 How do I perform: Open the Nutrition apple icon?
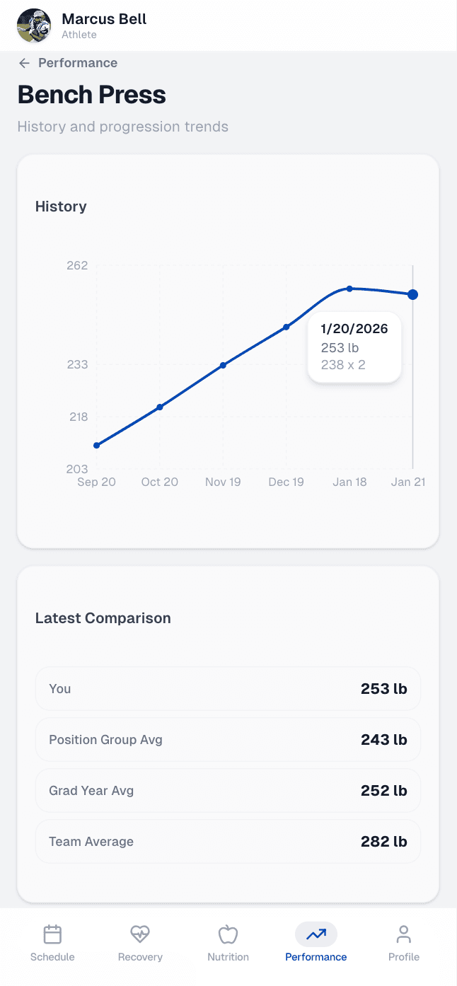click(x=228, y=934)
